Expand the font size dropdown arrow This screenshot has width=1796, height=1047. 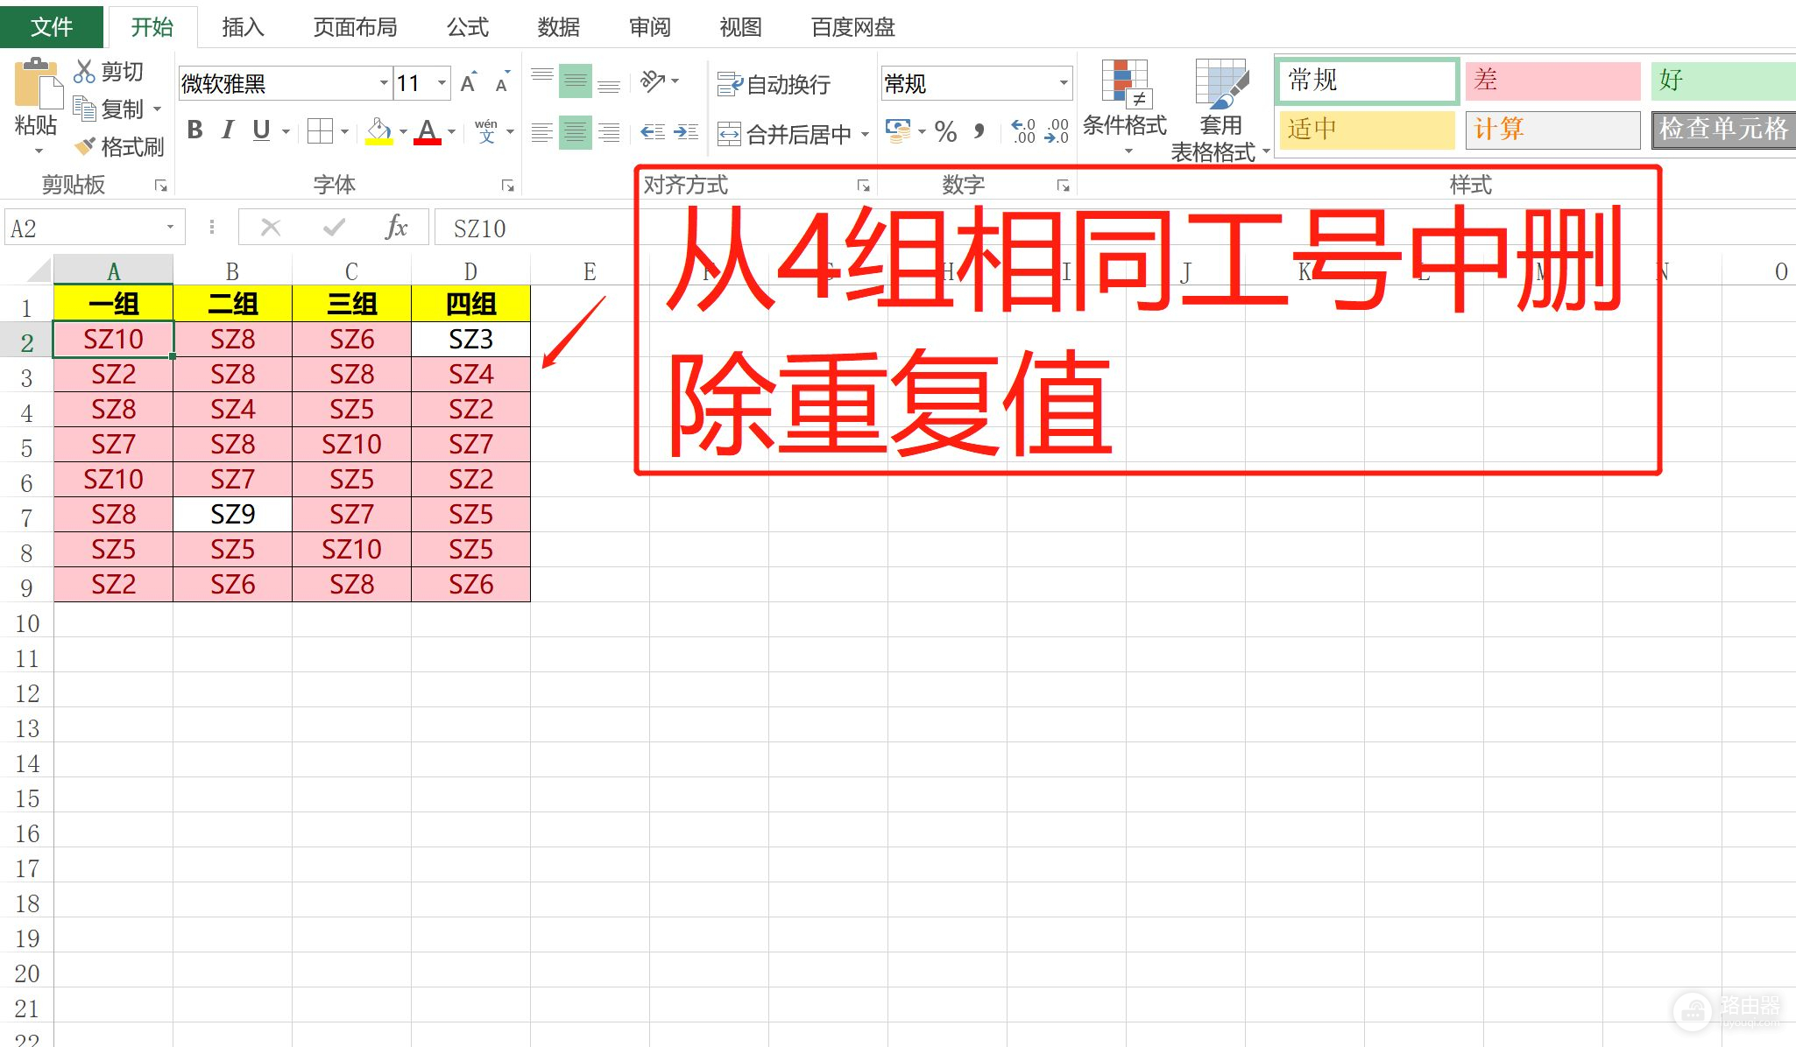442,83
